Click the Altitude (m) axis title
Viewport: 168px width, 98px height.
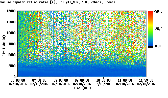coord(4,46)
